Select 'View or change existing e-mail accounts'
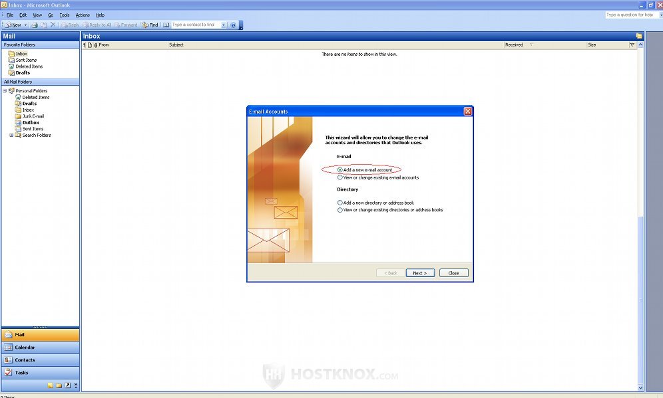 click(340, 177)
